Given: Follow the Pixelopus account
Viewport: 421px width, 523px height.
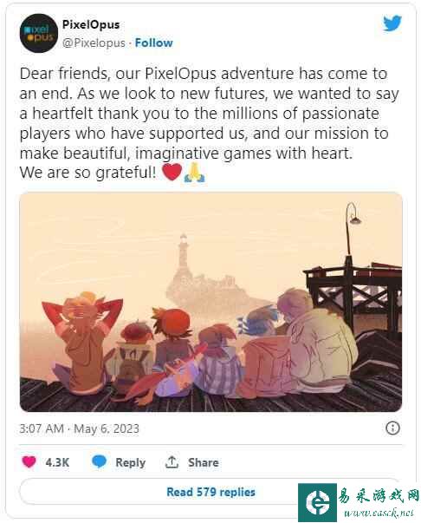Looking at the screenshot, I should click(x=154, y=42).
